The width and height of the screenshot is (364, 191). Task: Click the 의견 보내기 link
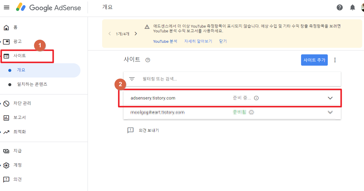coord(149,130)
